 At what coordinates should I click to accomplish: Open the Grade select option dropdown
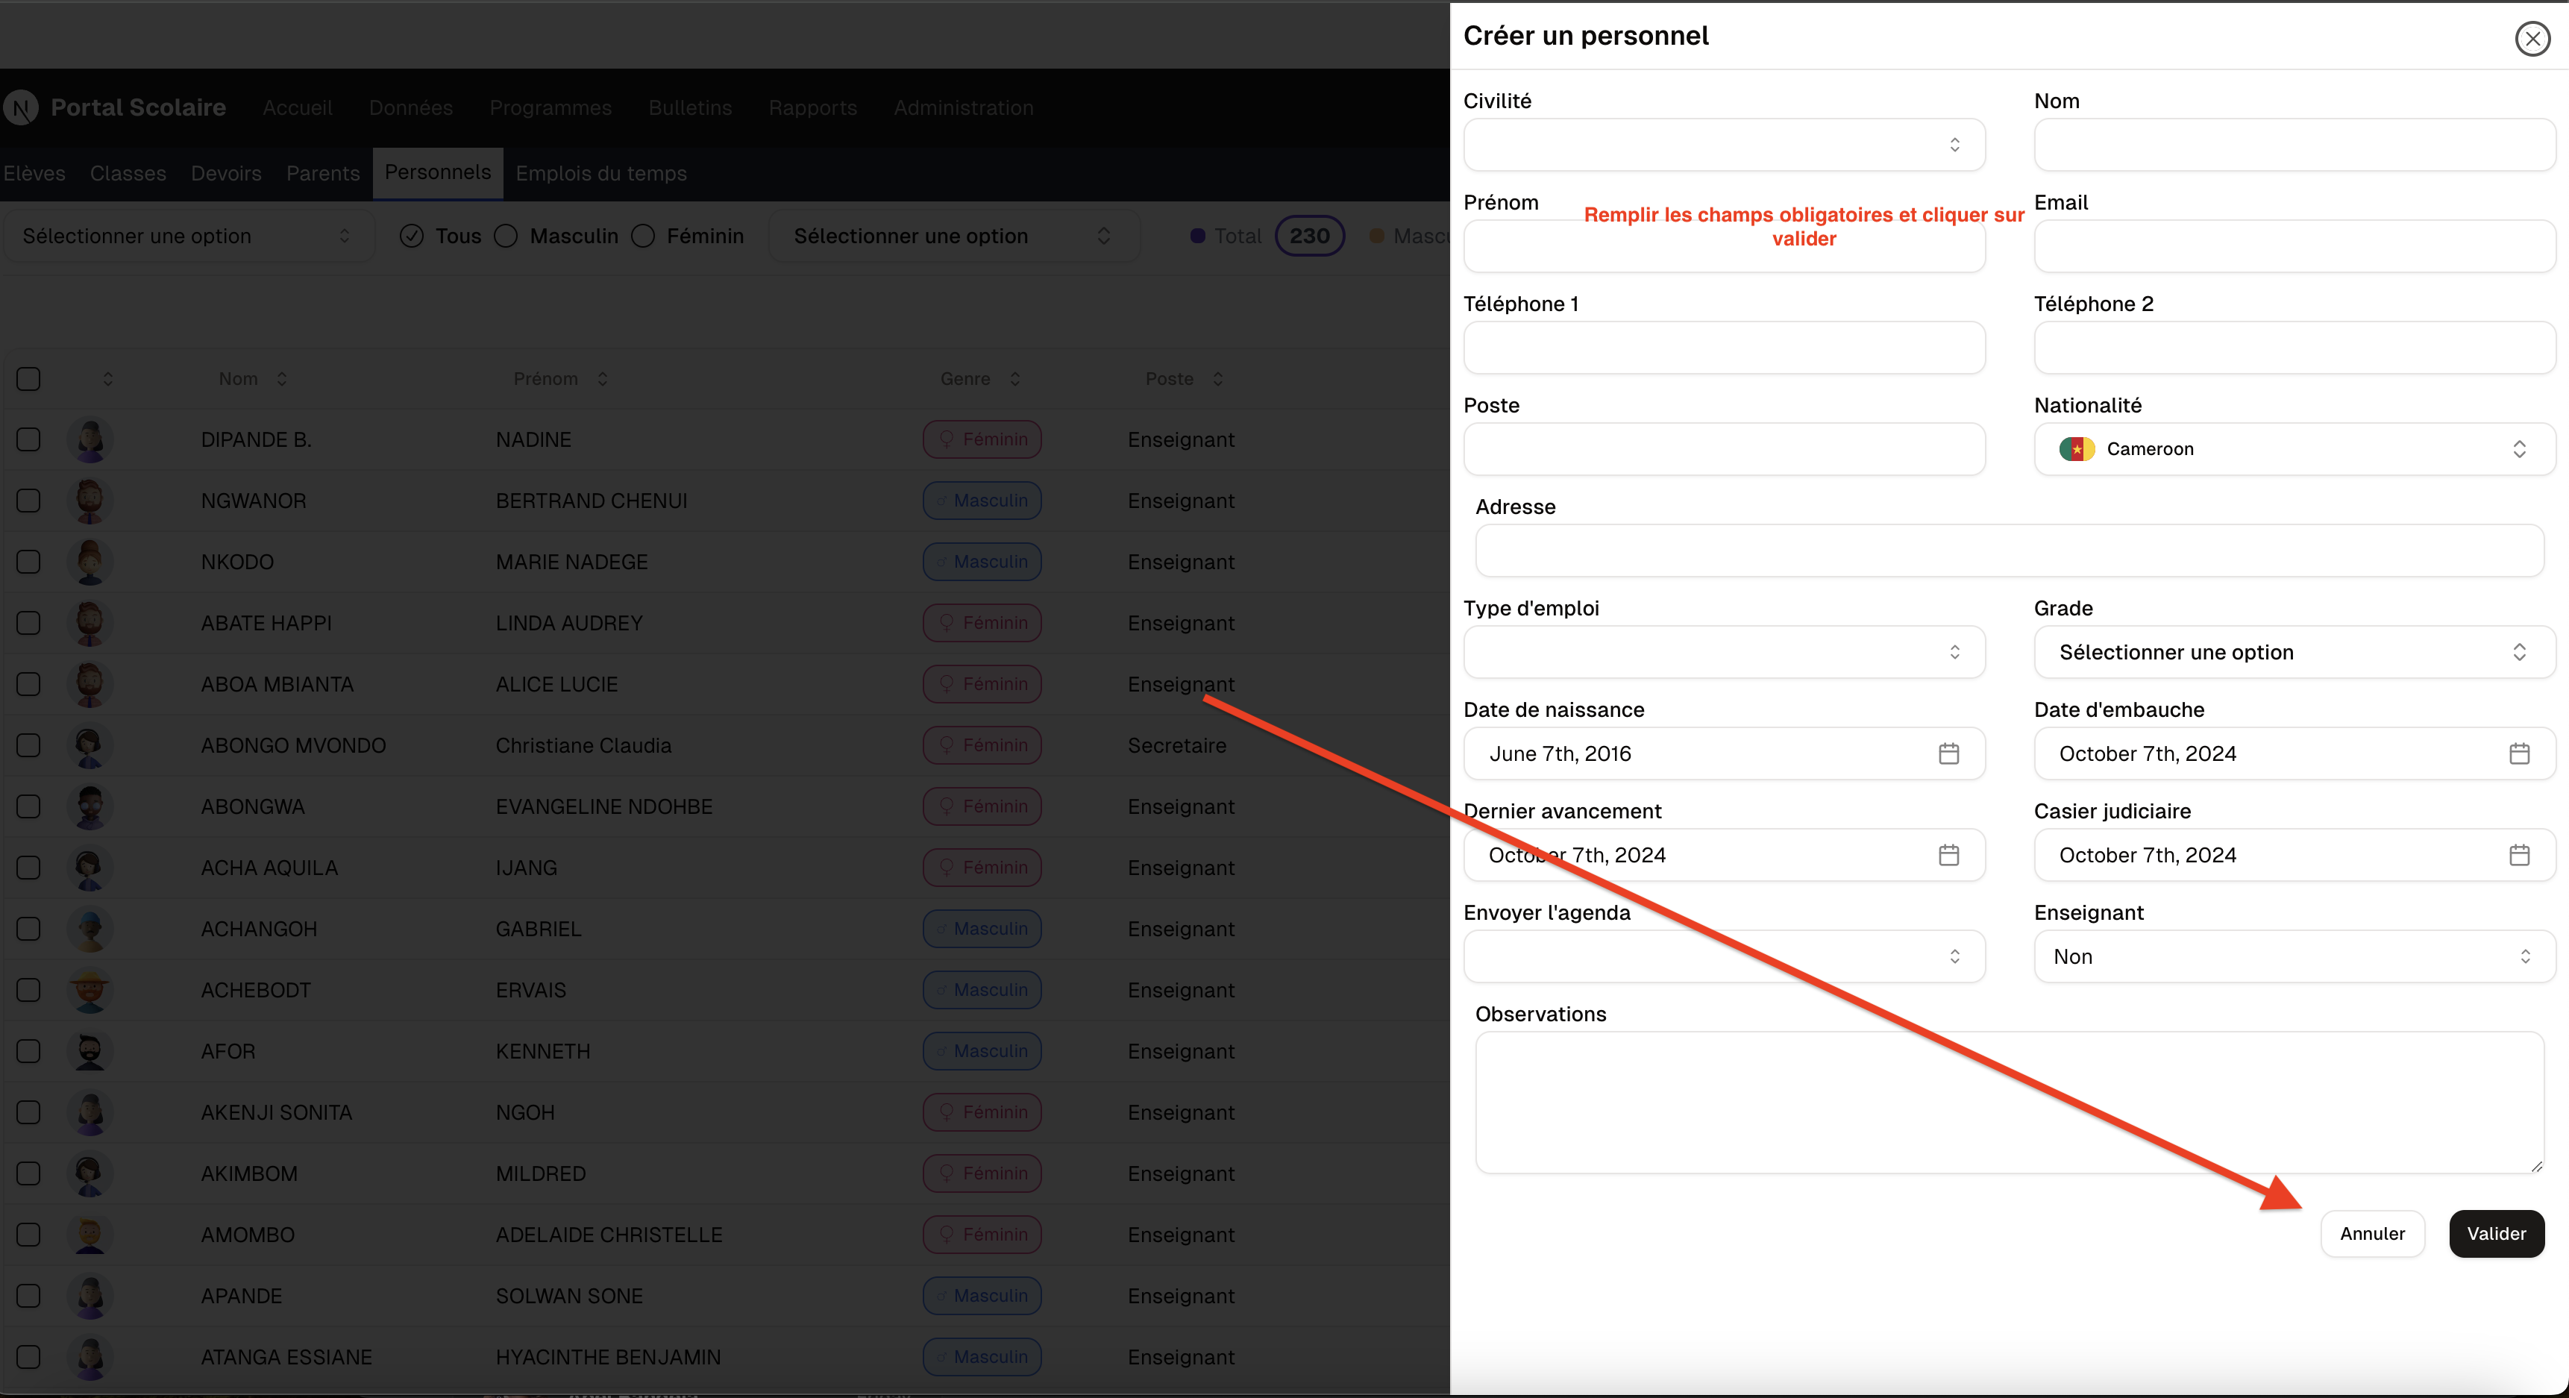tap(2294, 652)
